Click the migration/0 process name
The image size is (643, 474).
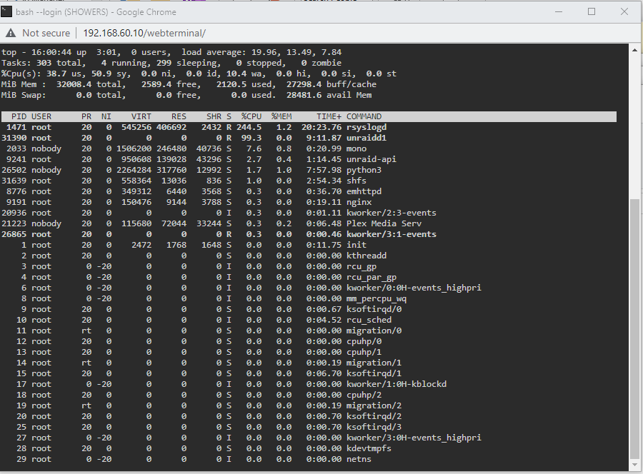(374, 331)
